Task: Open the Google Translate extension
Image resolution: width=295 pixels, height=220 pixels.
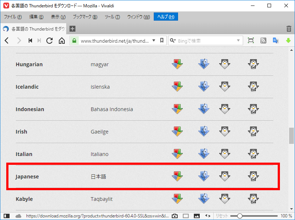Action: pyautogui.click(x=276, y=40)
